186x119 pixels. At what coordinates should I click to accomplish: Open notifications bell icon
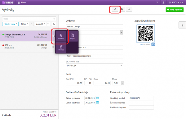coord(163,2)
